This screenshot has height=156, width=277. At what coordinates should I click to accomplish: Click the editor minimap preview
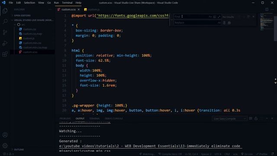(x=267, y=22)
